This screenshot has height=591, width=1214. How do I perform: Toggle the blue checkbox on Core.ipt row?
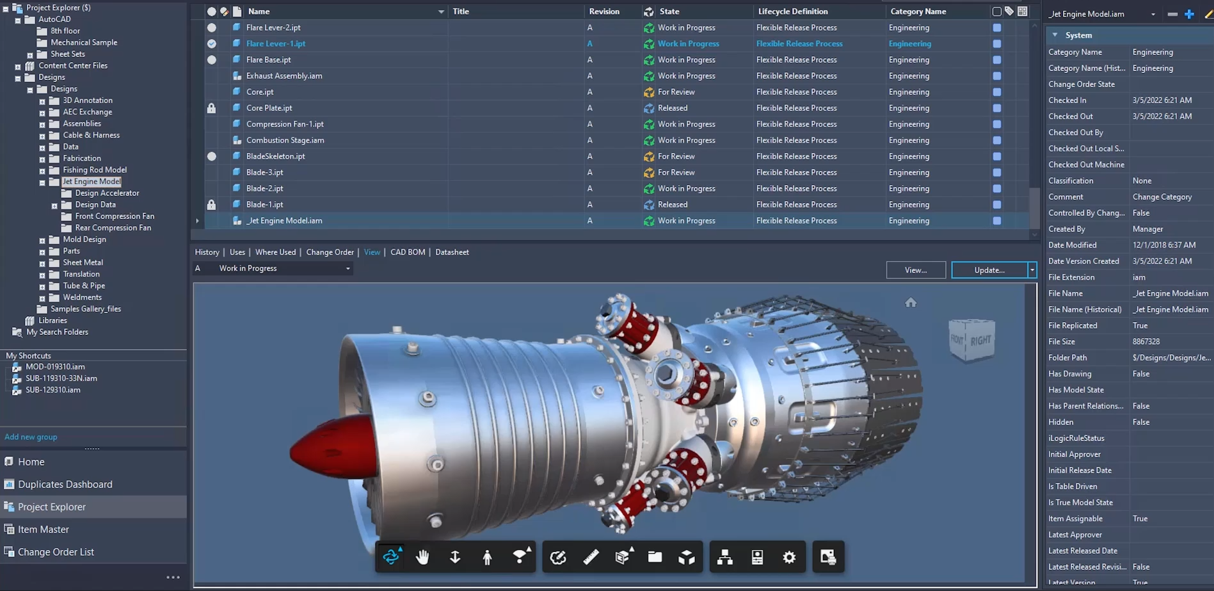click(996, 92)
